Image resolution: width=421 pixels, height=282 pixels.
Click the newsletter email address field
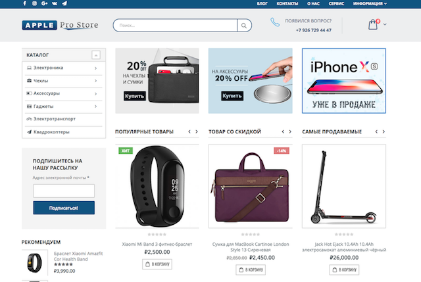(64, 191)
